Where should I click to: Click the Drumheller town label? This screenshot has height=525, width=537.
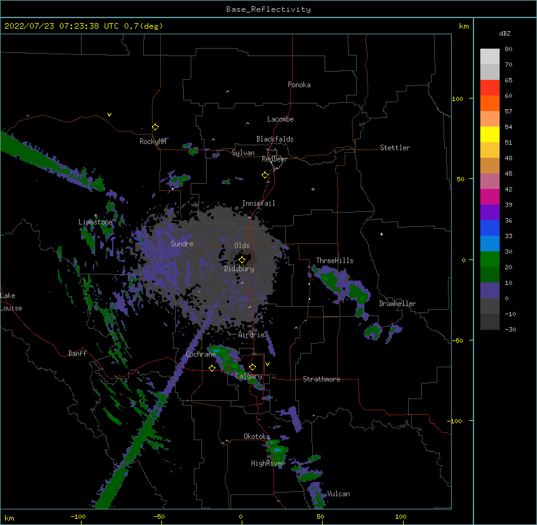coord(397,304)
